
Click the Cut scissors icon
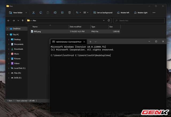[x=33, y=13]
